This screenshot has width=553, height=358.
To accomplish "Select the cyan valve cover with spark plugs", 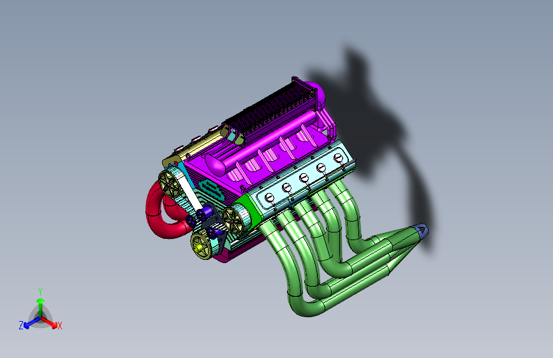I will click(x=304, y=178).
